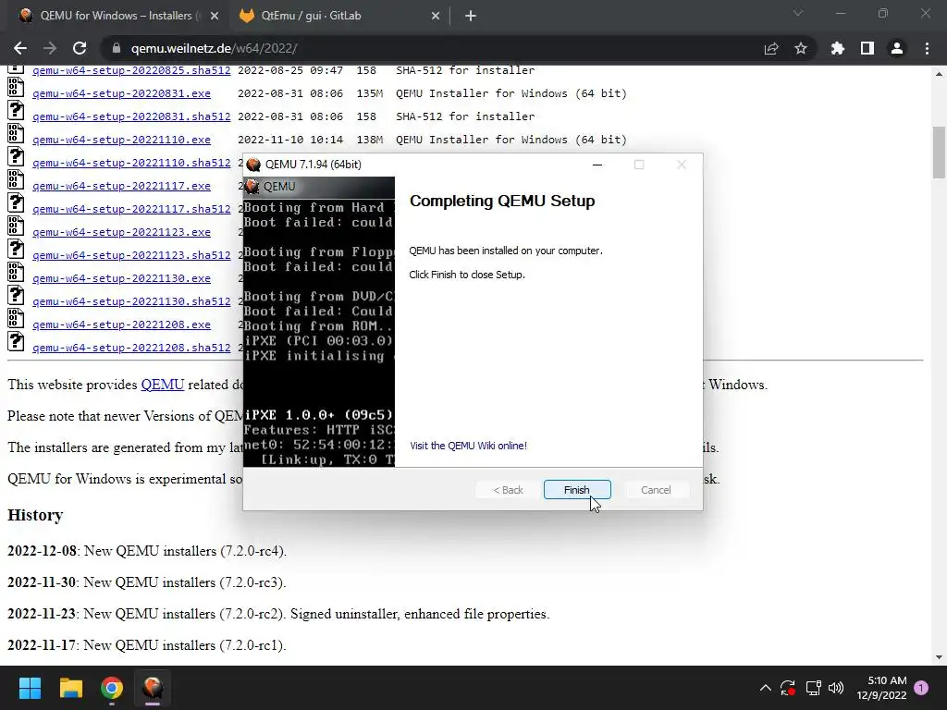Click the unknown-file icon beside qemu-w64-setup-20221117.sha512
The height and width of the screenshot is (710, 947).
pyautogui.click(x=16, y=202)
